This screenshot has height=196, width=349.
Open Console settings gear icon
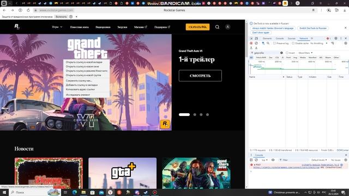[x=346, y=160]
